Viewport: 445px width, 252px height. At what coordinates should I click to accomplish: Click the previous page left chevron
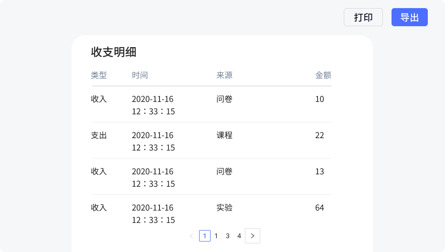click(x=191, y=236)
